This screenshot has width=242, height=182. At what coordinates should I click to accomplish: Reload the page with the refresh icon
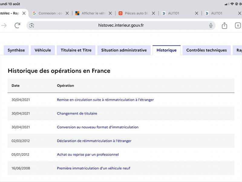pos(18,25)
